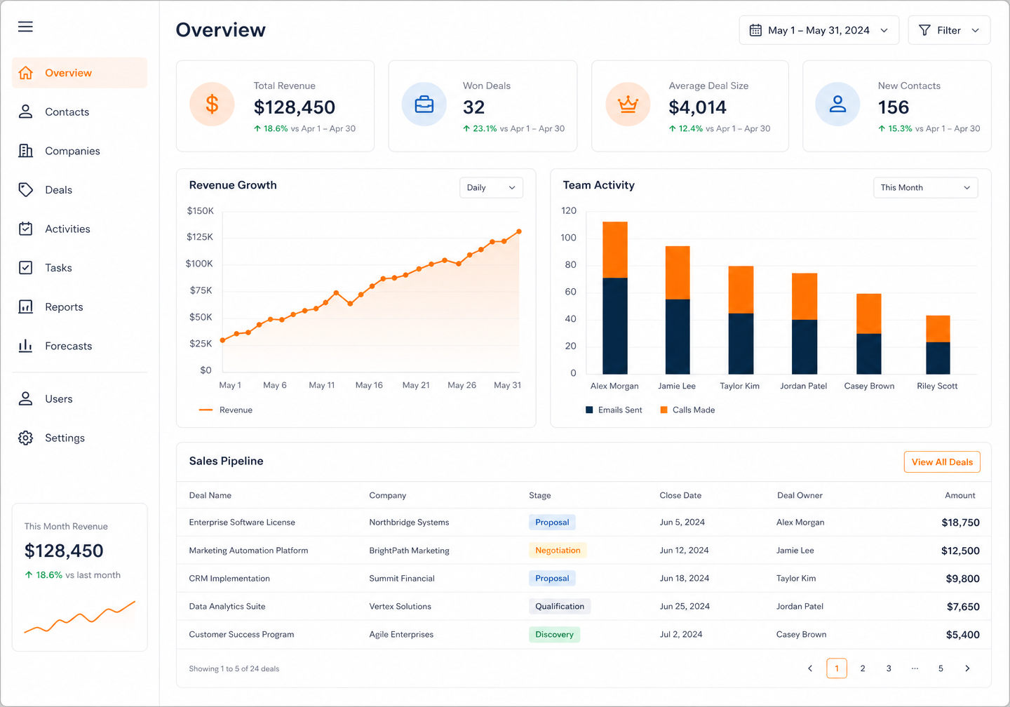Click the Overview home icon

[26, 73]
